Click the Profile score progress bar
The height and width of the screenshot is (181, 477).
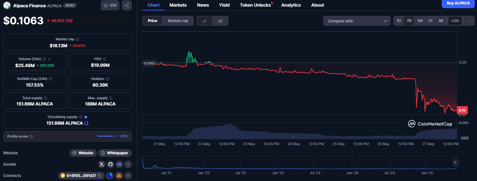(107, 136)
